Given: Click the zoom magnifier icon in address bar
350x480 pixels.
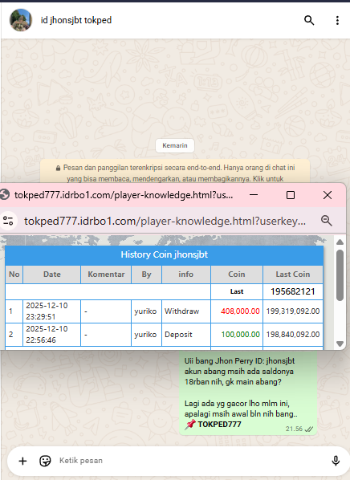Looking at the screenshot, I should tap(327, 221).
